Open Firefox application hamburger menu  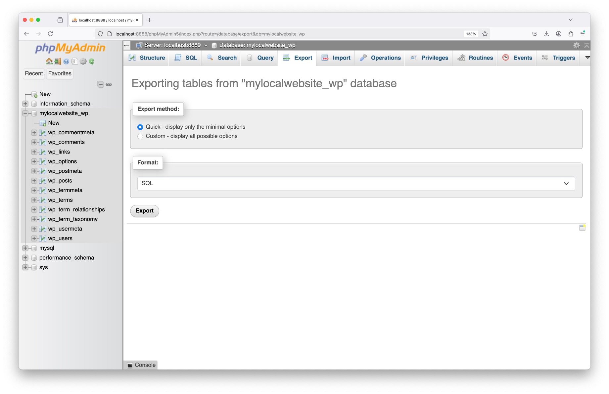(583, 33)
